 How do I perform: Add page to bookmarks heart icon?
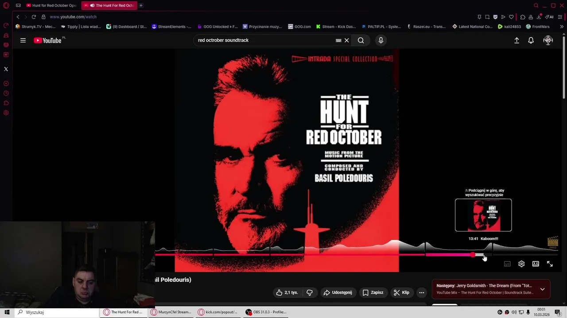(x=511, y=17)
